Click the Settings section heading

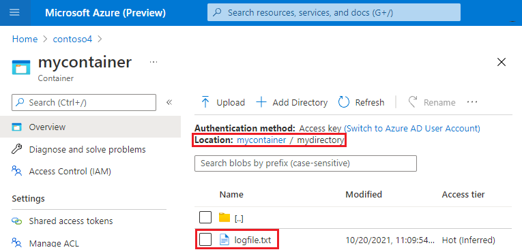point(28,198)
